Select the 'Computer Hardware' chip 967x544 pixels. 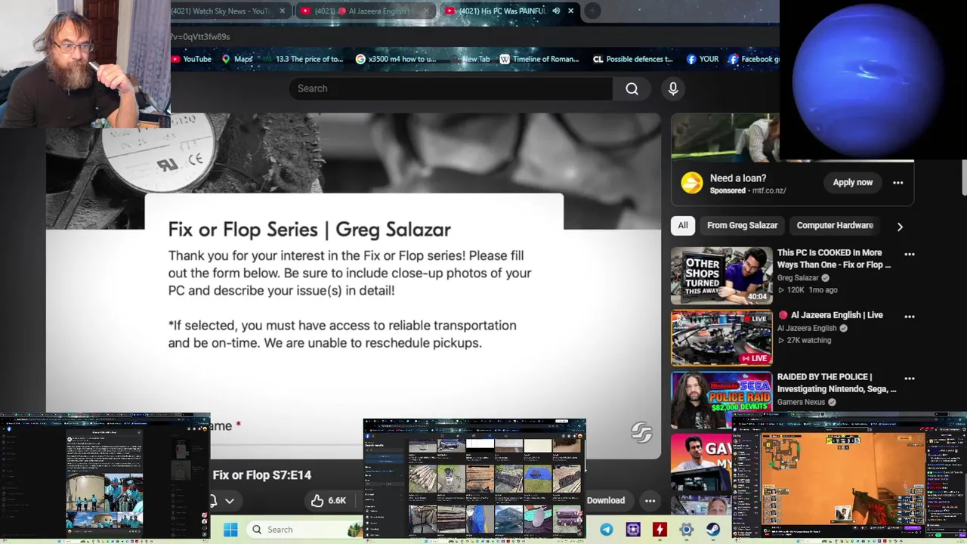tap(835, 225)
